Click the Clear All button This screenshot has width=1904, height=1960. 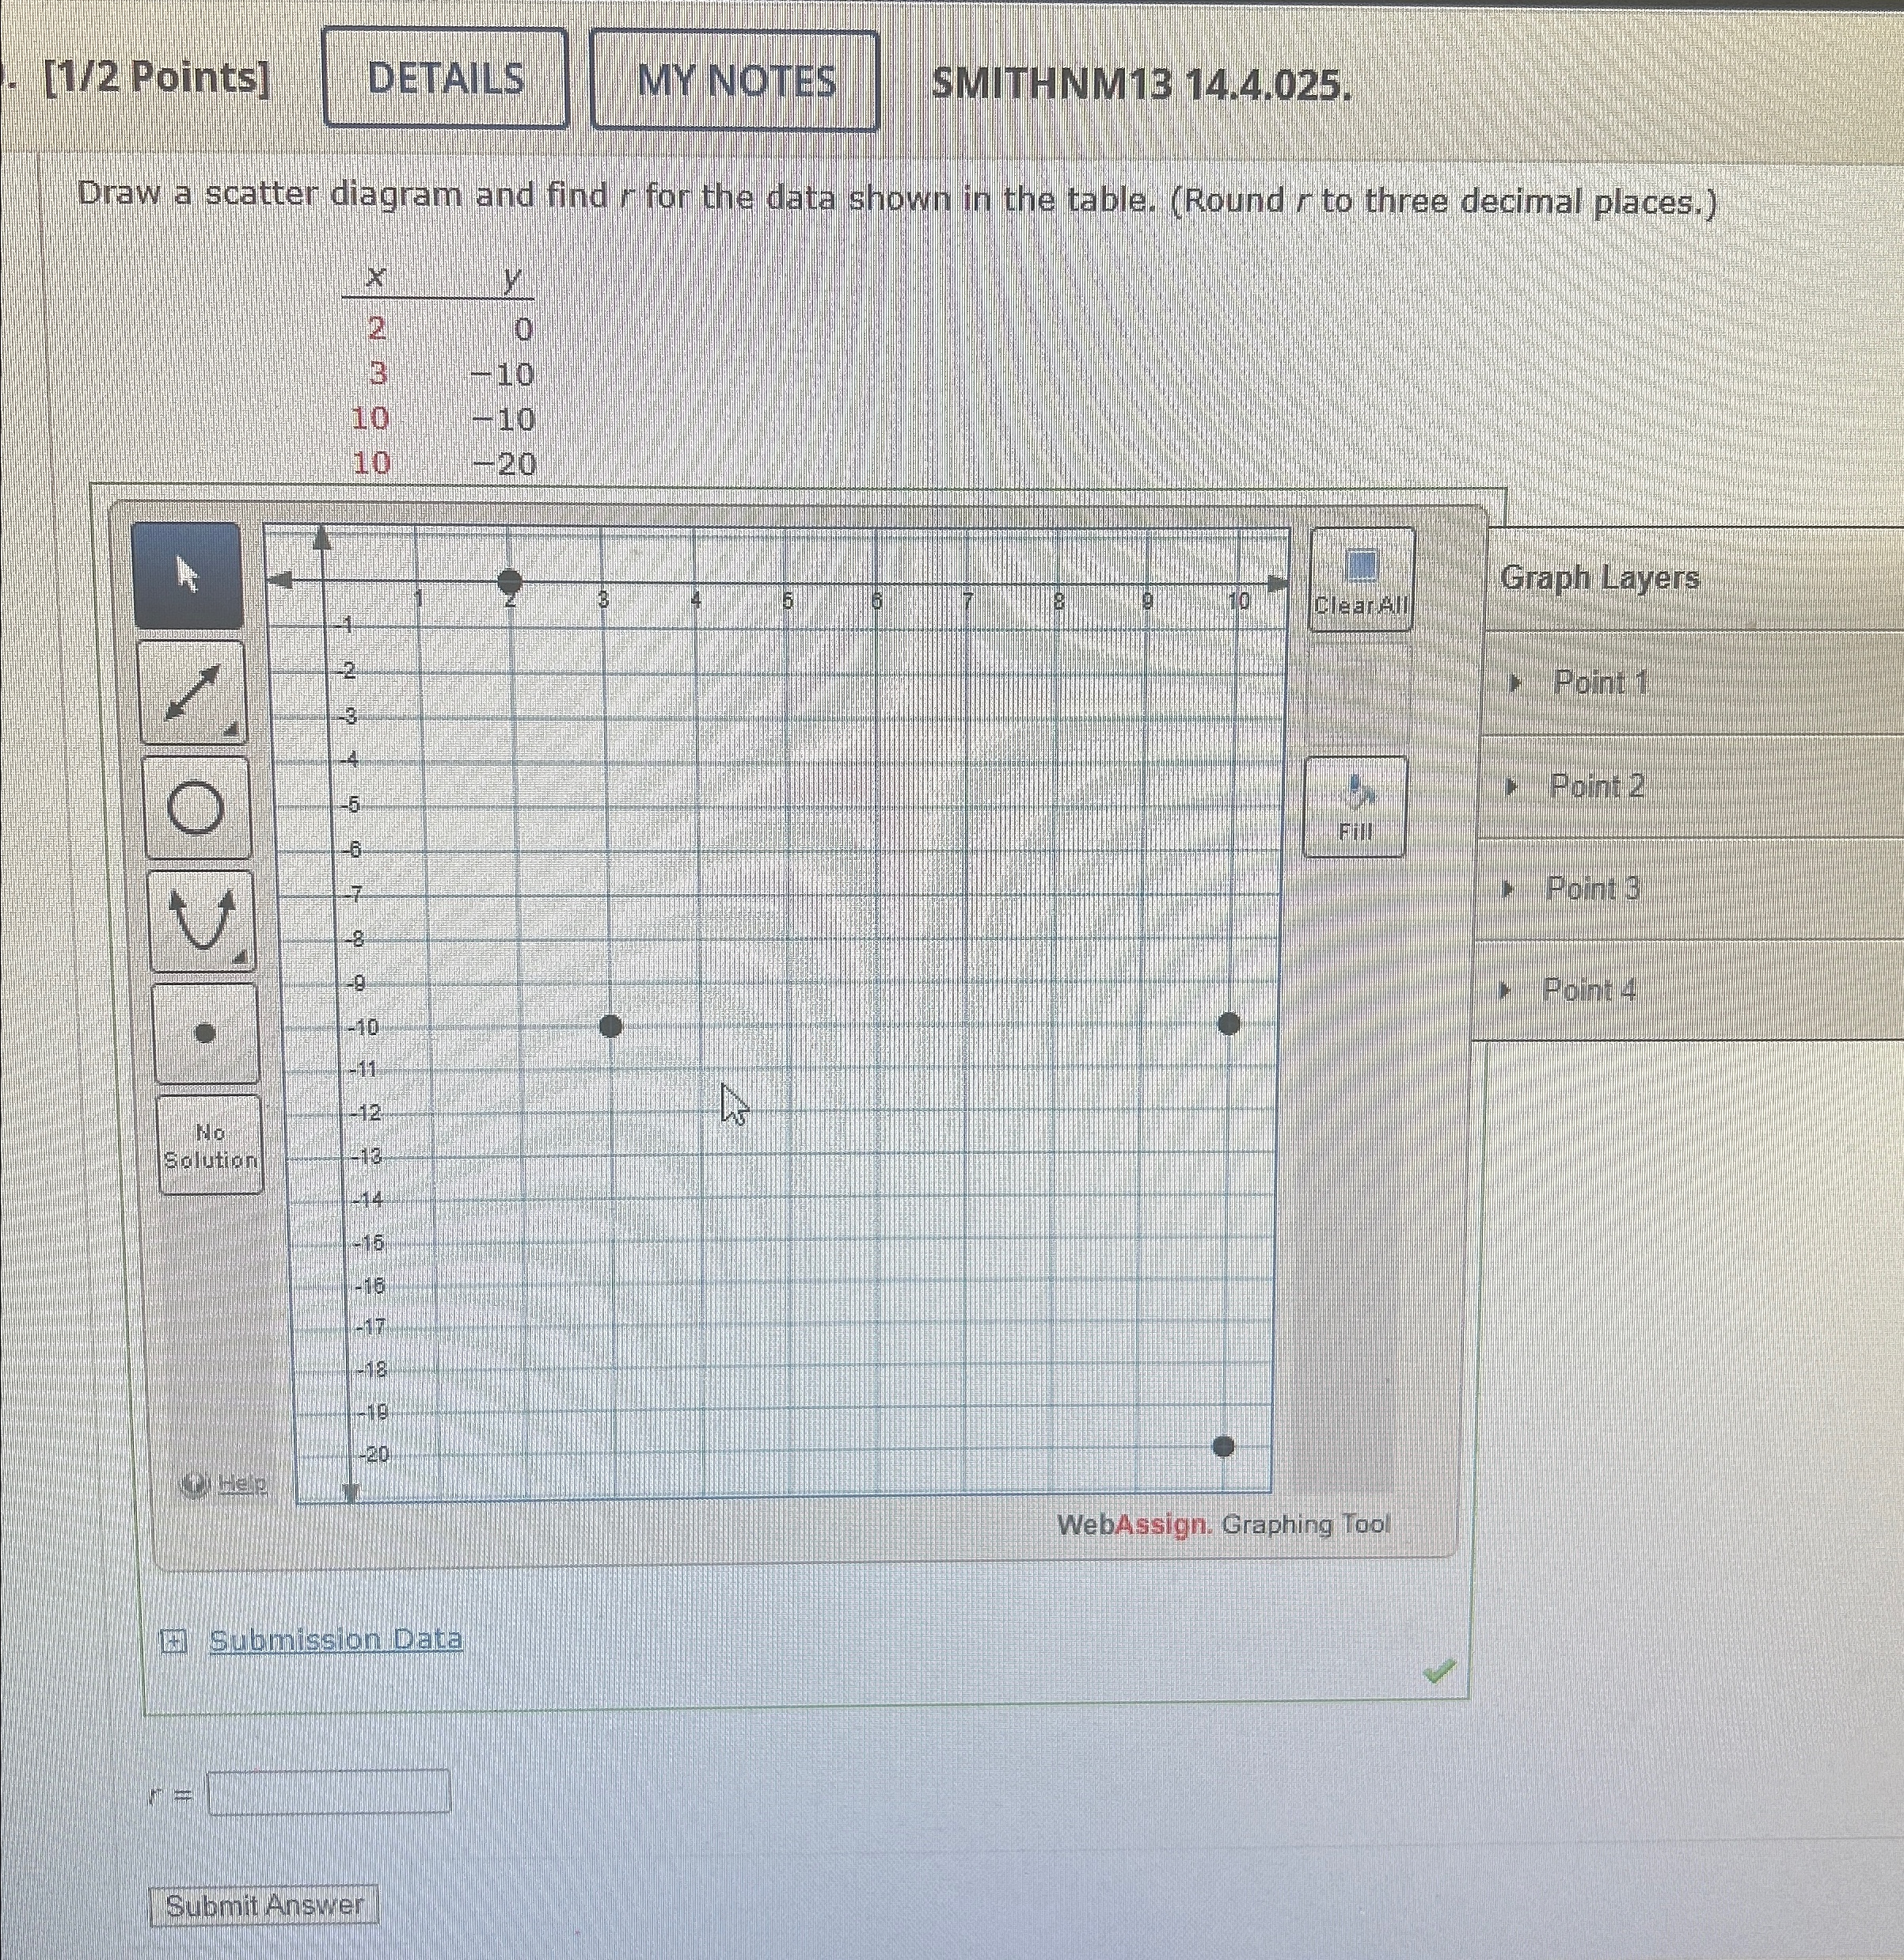click(1361, 580)
